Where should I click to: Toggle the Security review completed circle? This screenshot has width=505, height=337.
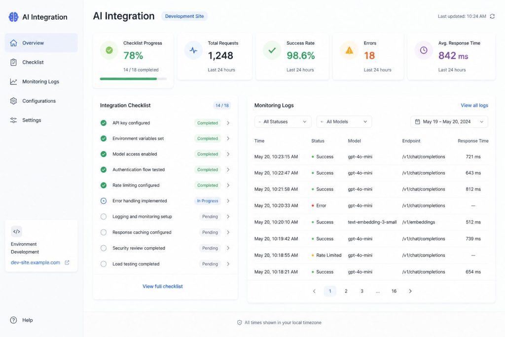pos(104,248)
